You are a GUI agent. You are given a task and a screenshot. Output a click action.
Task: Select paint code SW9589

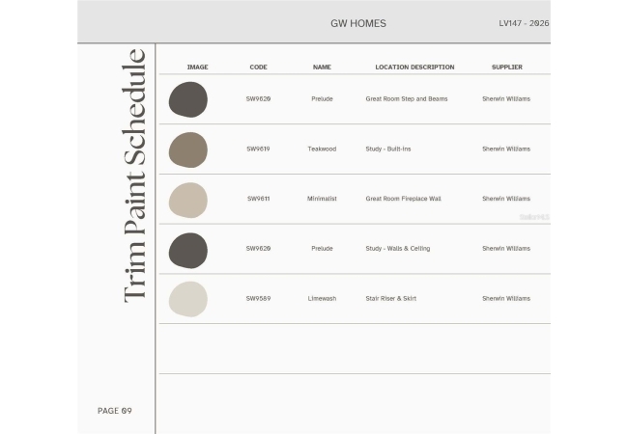(258, 299)
